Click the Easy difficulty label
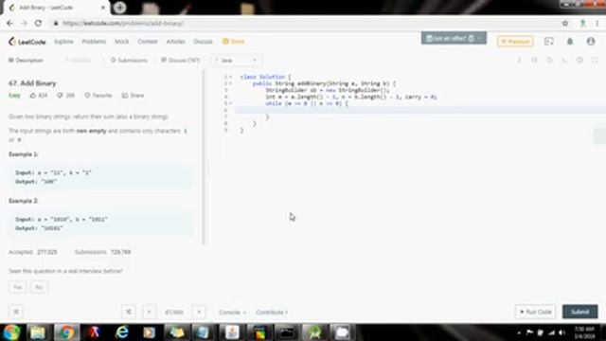This screenshot has height=341, width=606. click(x=14, y=95)
